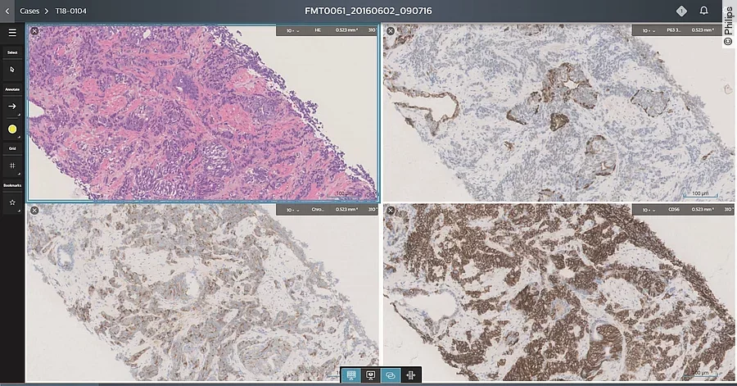
Task: Open the hamburger menu in the left sidebar
Action: pyautogui.click(x=12, y=33)
